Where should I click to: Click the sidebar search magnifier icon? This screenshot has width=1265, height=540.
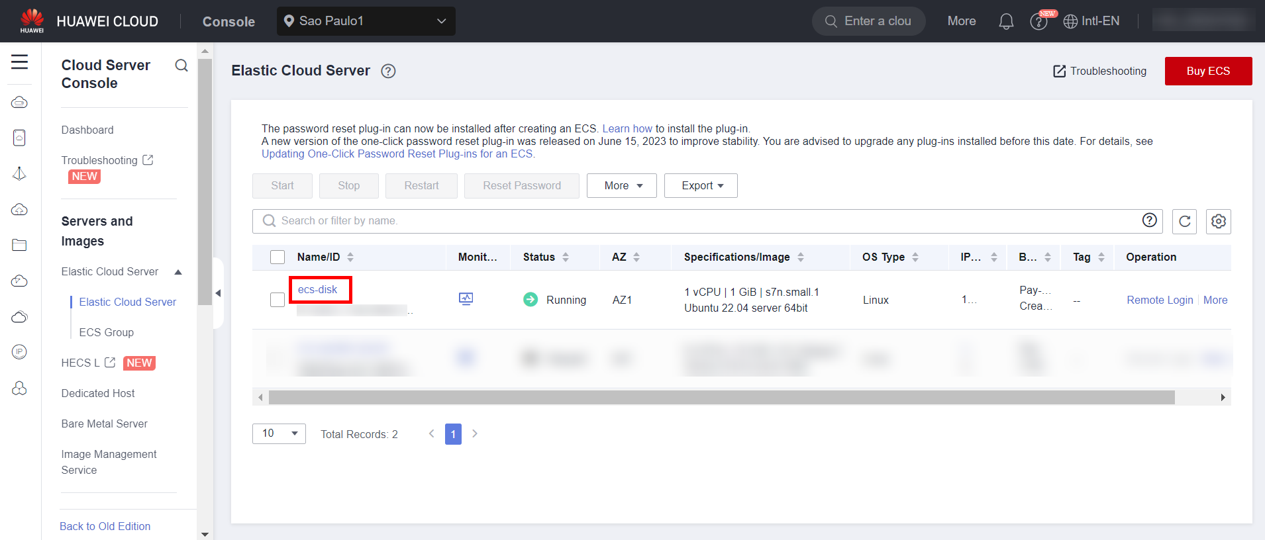click(181, 66)
